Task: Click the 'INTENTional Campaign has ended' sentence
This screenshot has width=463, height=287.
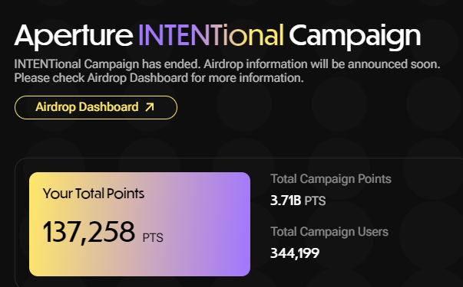Action: 107,64
